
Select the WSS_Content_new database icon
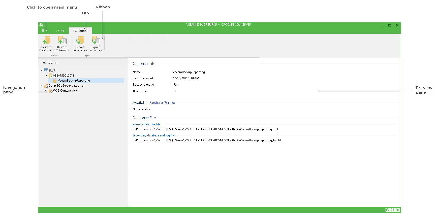tap(50, 91)
